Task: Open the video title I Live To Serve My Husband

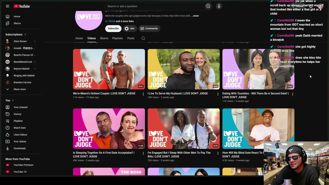Action: coord(178,94)
